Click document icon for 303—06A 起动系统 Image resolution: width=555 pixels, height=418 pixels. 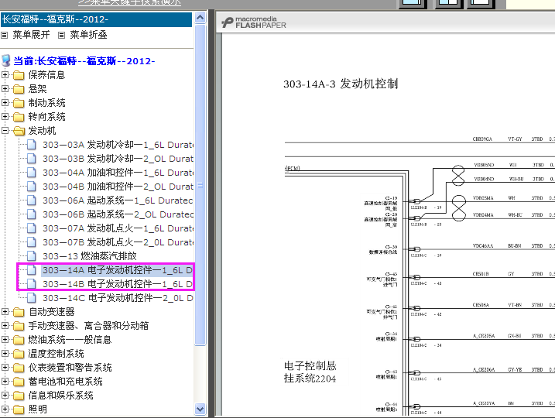32,200
